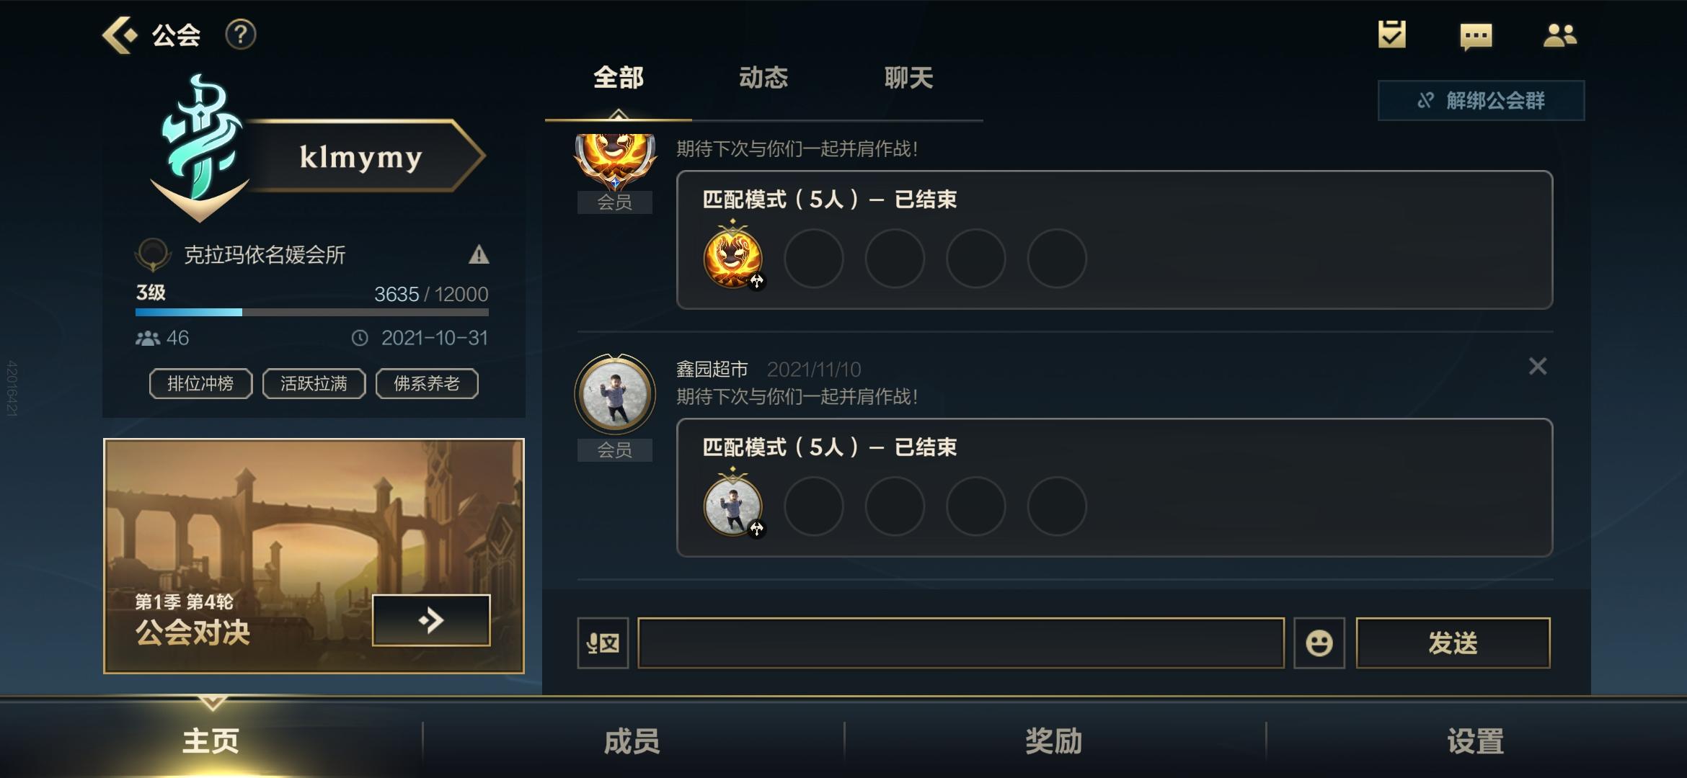Open 公会对决 via arrow button

(431, 620)
